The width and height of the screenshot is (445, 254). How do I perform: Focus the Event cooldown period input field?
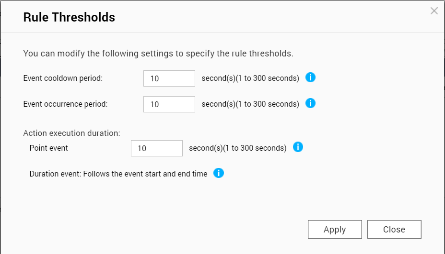pos(169,78)
